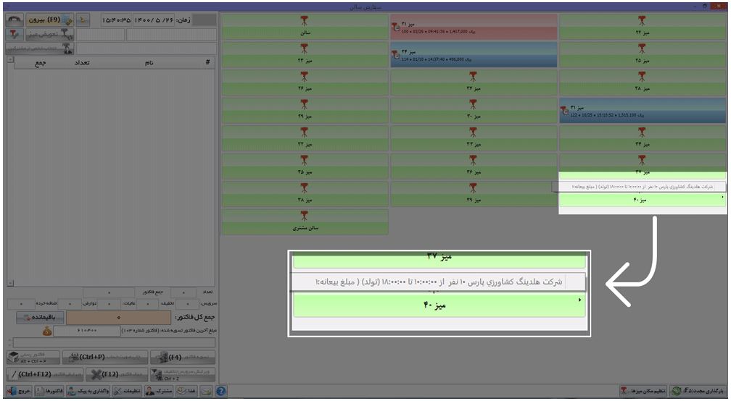
Task: Click the خروج exit door icon
Action: pyautogui.click(x=19, y=392)
